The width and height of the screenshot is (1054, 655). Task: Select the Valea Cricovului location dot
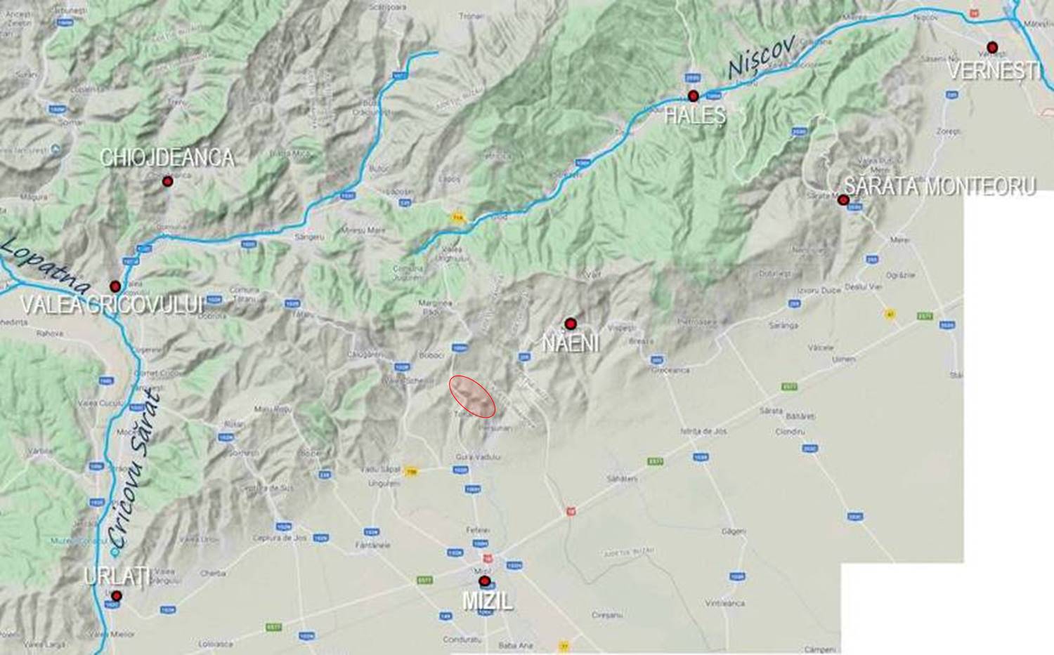115,286
